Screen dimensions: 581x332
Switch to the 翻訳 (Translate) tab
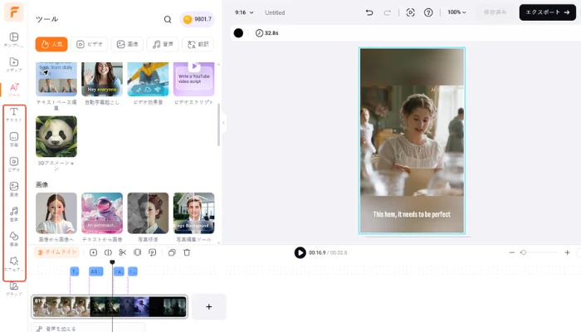[x=197, y=45]
